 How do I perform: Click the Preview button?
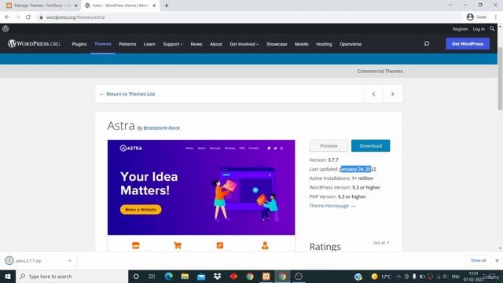pos(329,145)
